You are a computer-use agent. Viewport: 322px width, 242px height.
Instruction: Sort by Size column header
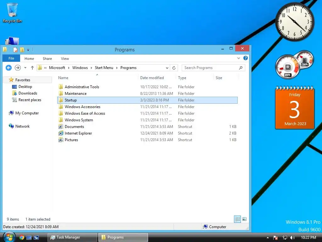coord(219,78)
